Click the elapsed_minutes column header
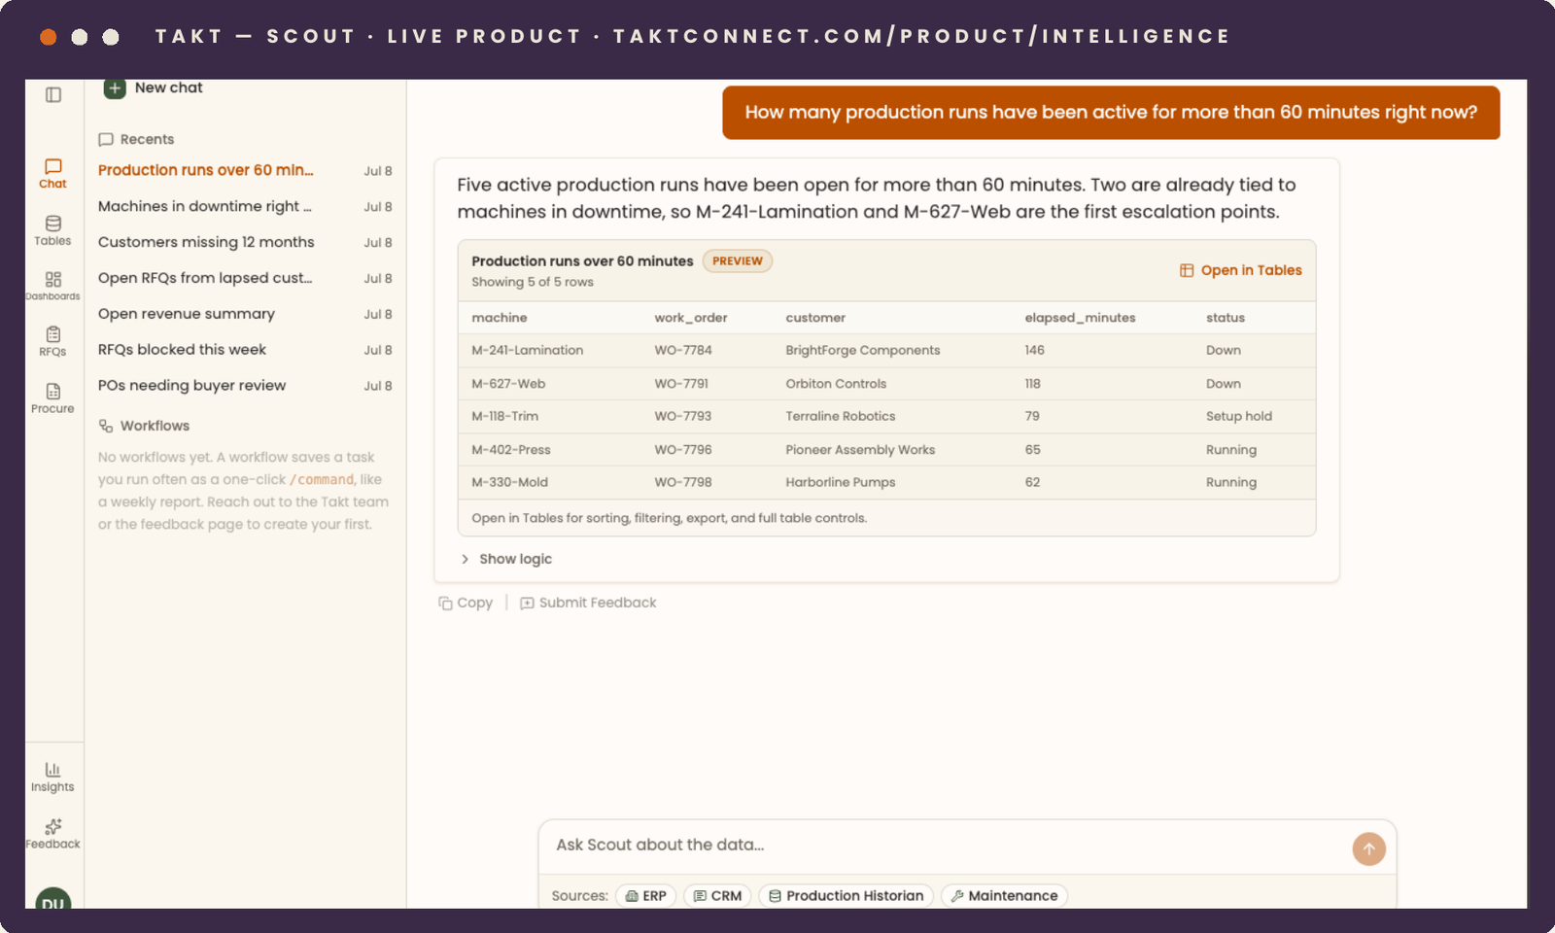The image size is (1555, 933). coord(1080,318)
